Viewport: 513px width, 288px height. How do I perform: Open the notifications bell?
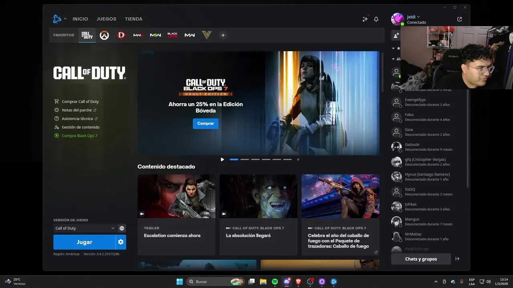(376, 19)
